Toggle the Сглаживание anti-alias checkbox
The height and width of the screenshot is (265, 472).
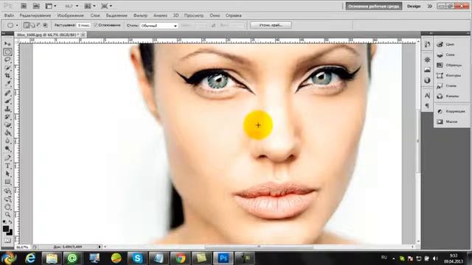pyautogui.click(x=95, y=25)
